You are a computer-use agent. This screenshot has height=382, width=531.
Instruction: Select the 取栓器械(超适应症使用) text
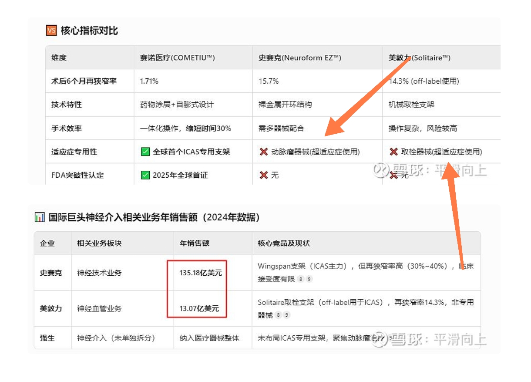tap(441, 152)
